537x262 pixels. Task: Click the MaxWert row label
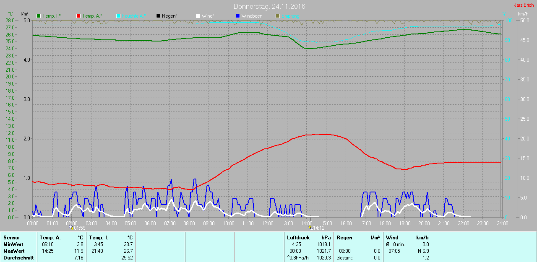click(13, 251)
